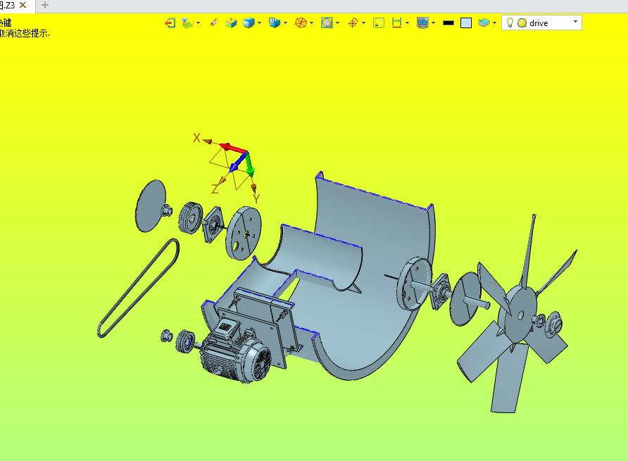Expand the monitor display dropdown arrow

point(434,23)
